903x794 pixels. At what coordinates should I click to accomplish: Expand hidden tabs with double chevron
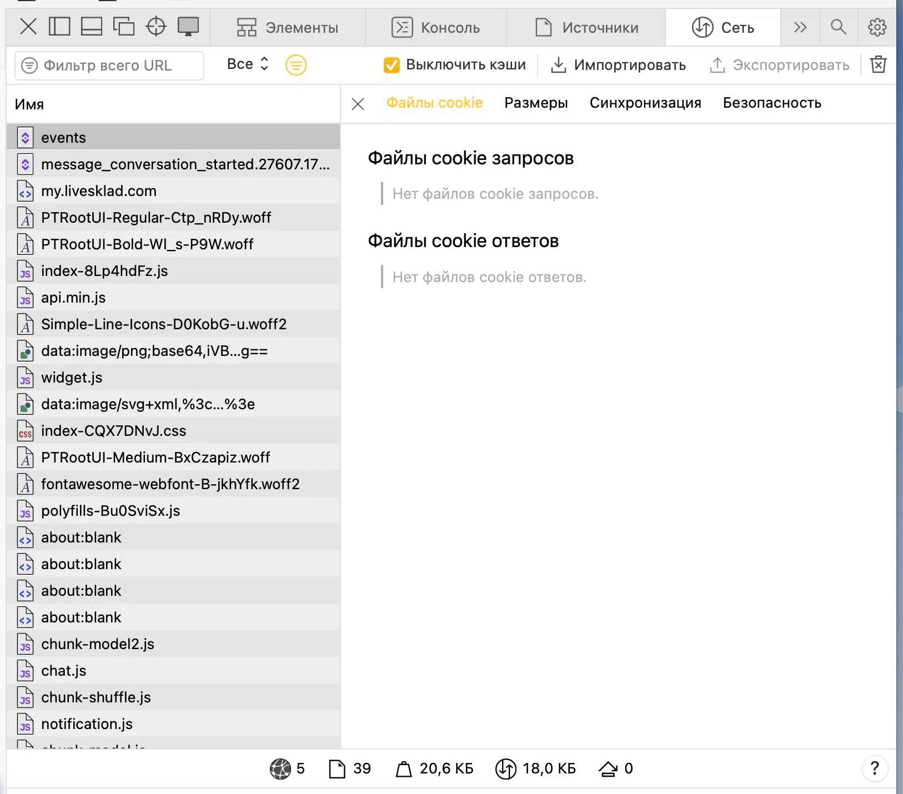800,27
